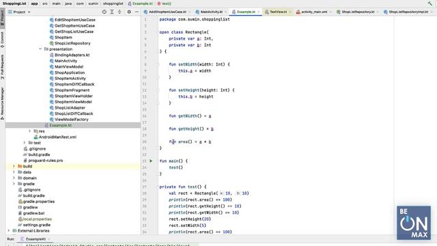Expand all in Project panel toolbar
437x246 pixels.
tap(112, 12)
